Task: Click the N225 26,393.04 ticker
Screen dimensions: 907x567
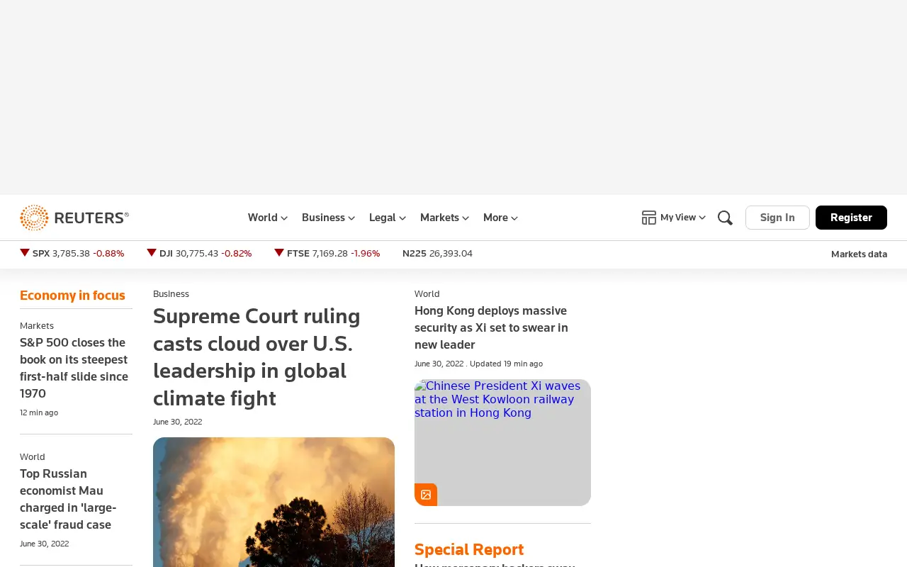Action: (x=437, y=253)
